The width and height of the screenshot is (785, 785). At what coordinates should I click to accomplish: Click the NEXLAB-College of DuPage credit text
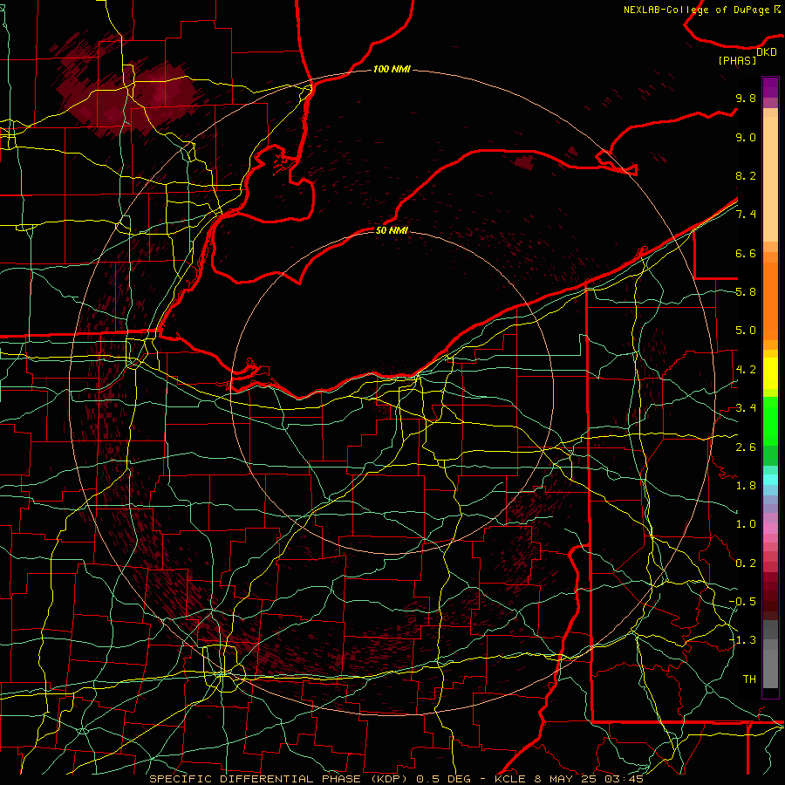click(x=702, y=10)
